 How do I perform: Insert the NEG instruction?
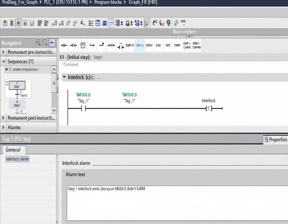[x=158, y=45]
